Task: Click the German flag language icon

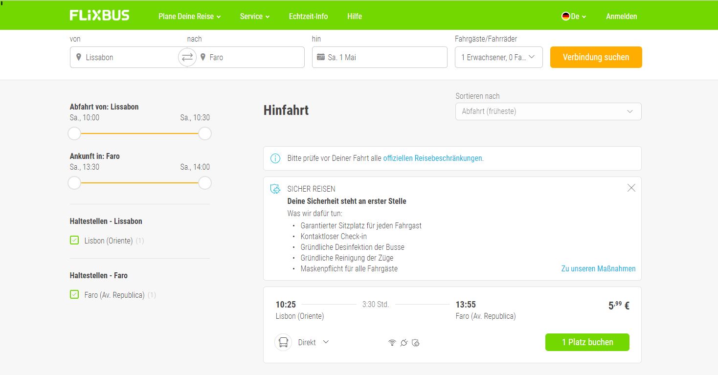Action: (566, 16)
